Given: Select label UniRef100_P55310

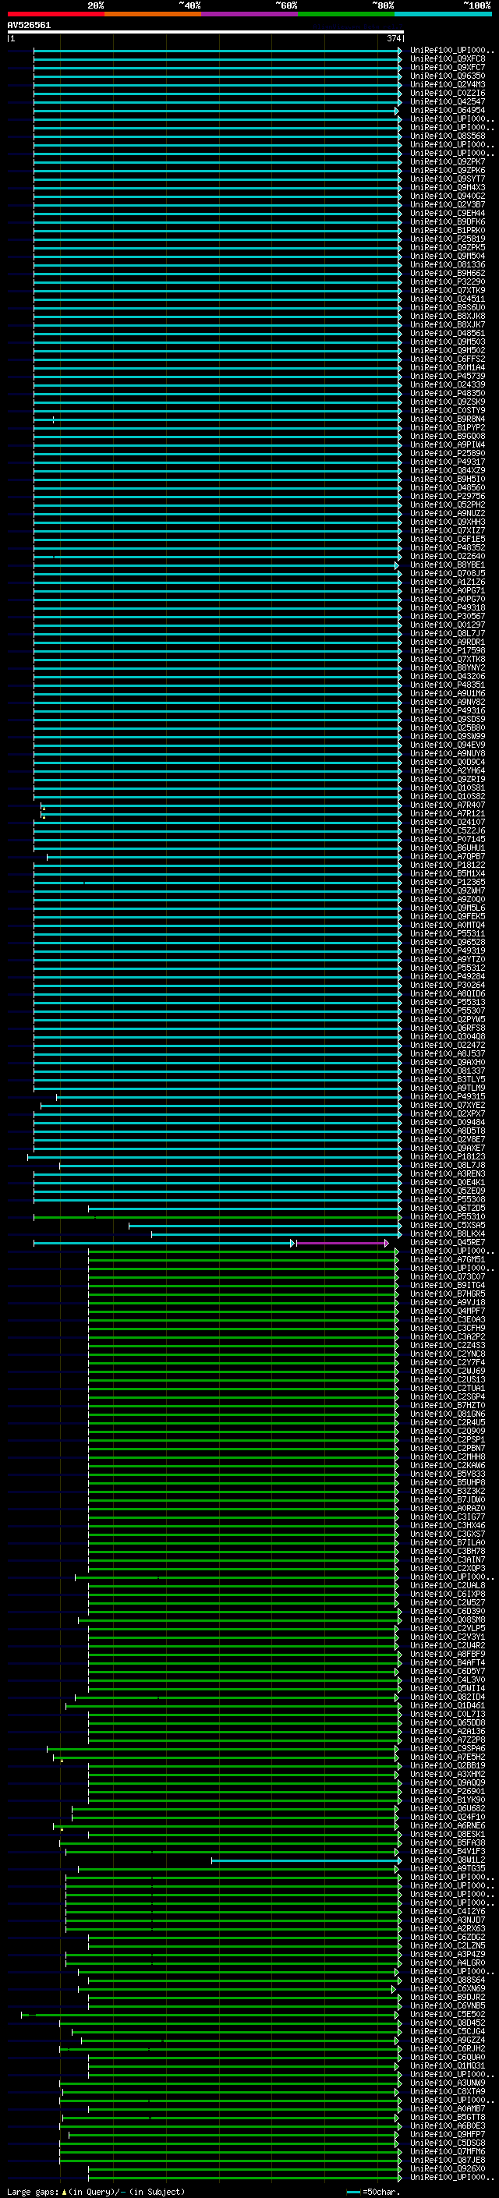Looking at the screenshot, I should coord(447,1217).
